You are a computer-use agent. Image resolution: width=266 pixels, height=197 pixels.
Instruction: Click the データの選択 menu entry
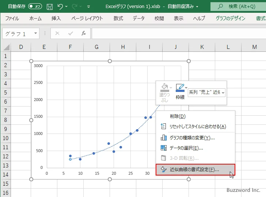(x=186, y=148)
